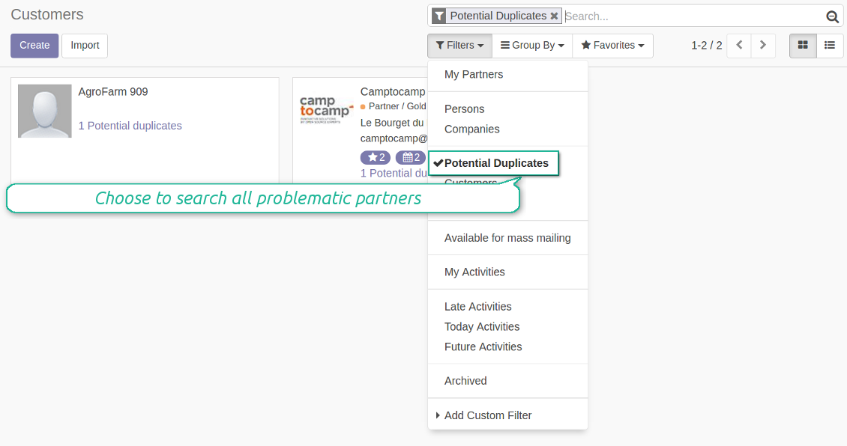Click the star badge on Camptocamp card
847x446 pixels.
coord(376,157)
